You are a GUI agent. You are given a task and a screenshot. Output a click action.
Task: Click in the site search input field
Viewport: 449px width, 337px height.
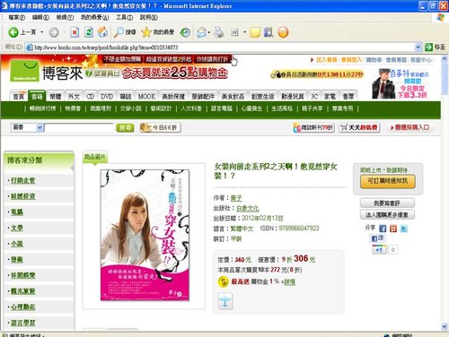pos(79,128)
